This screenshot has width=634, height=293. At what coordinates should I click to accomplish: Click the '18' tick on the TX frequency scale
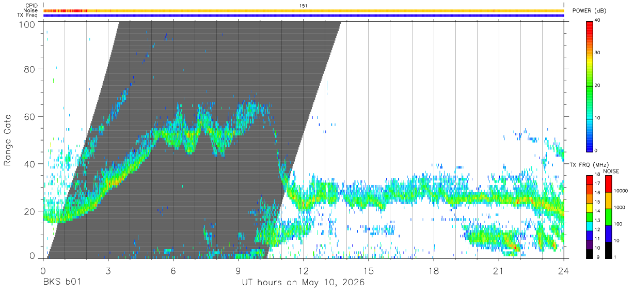pyautogui.click(x=598, y=175)
